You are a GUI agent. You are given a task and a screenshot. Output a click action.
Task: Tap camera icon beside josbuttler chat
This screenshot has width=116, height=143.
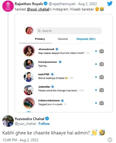pos(101,90)
